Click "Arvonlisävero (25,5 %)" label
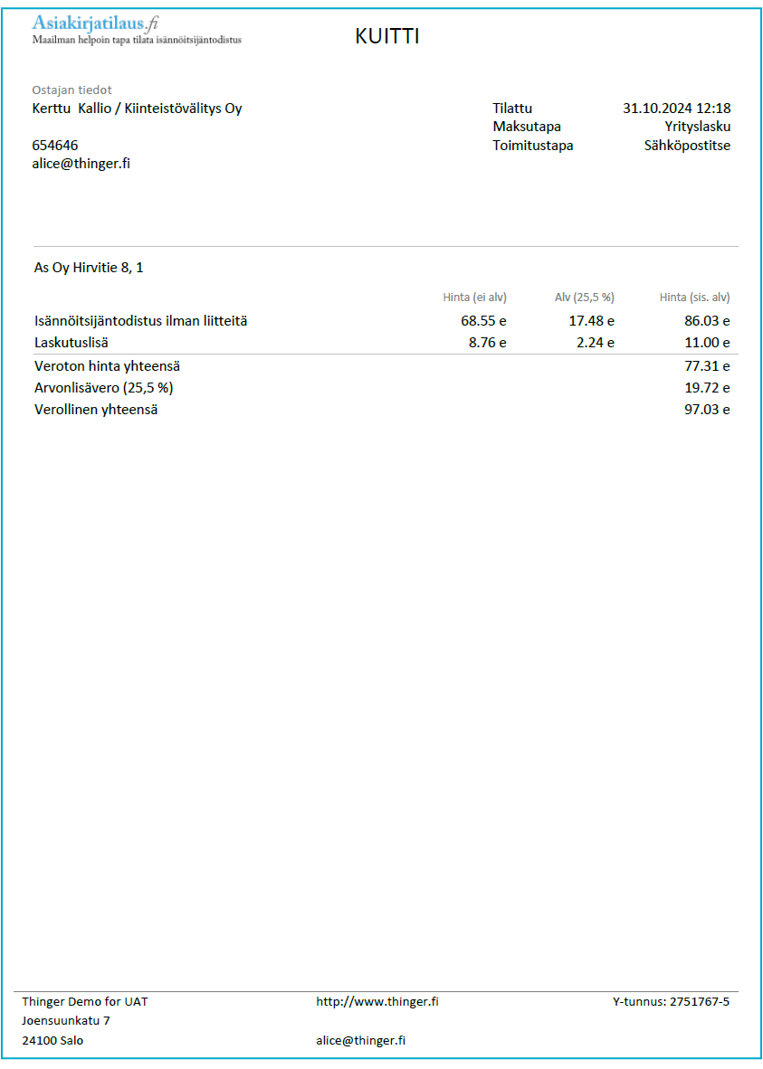This screenshot has width=763, height=1069. pyautogui.click(x=104, y=388)
